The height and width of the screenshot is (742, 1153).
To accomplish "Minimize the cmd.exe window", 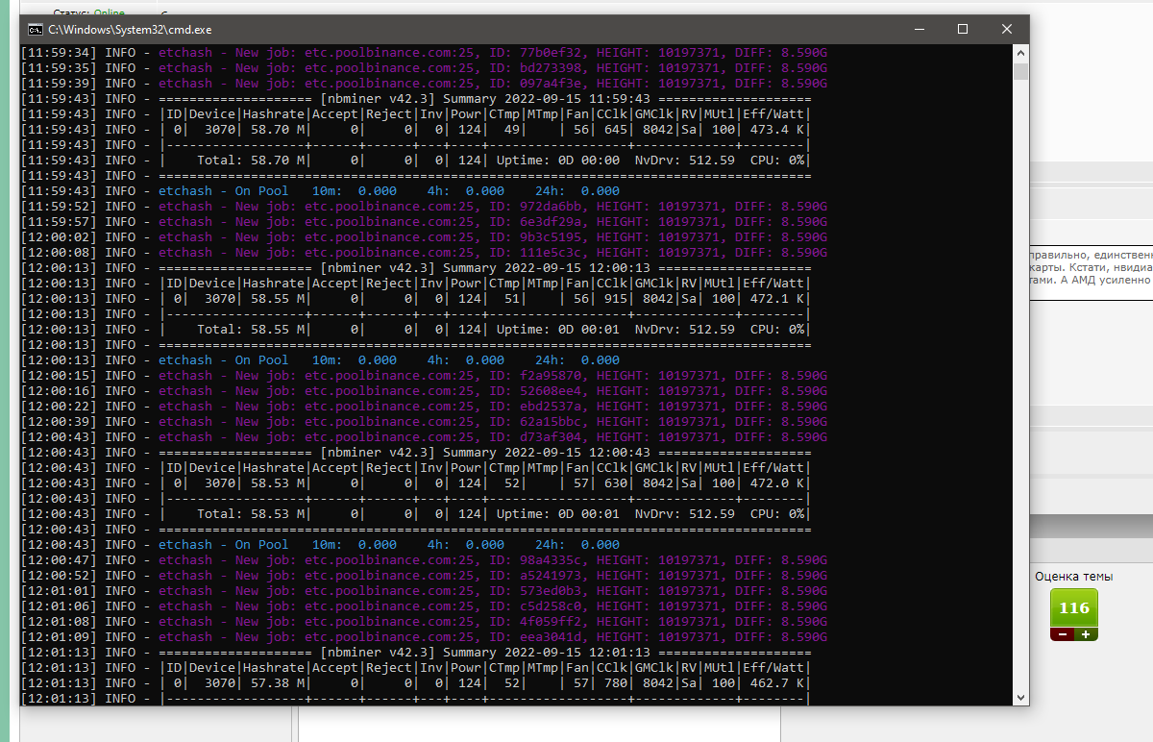I will pyautogui.click(x=919, y=30).
